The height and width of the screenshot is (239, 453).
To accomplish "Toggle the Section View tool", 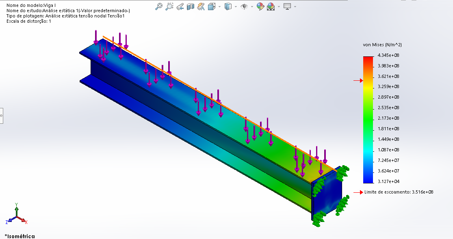I will coord(190,6).
